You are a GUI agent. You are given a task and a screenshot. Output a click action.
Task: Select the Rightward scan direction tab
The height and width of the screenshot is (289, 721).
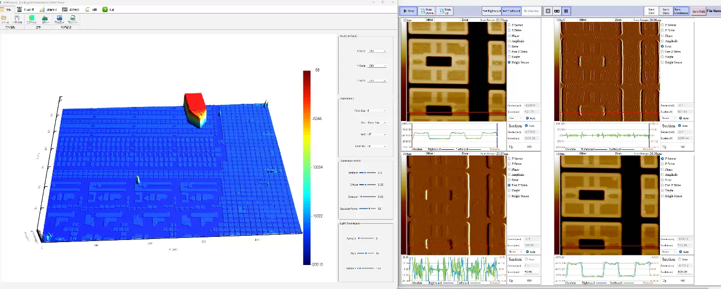(x=491, y=10)
